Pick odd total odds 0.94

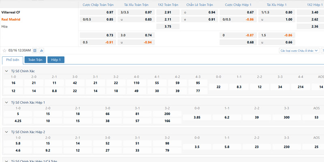pyautogui.click(x=199, y=13)
